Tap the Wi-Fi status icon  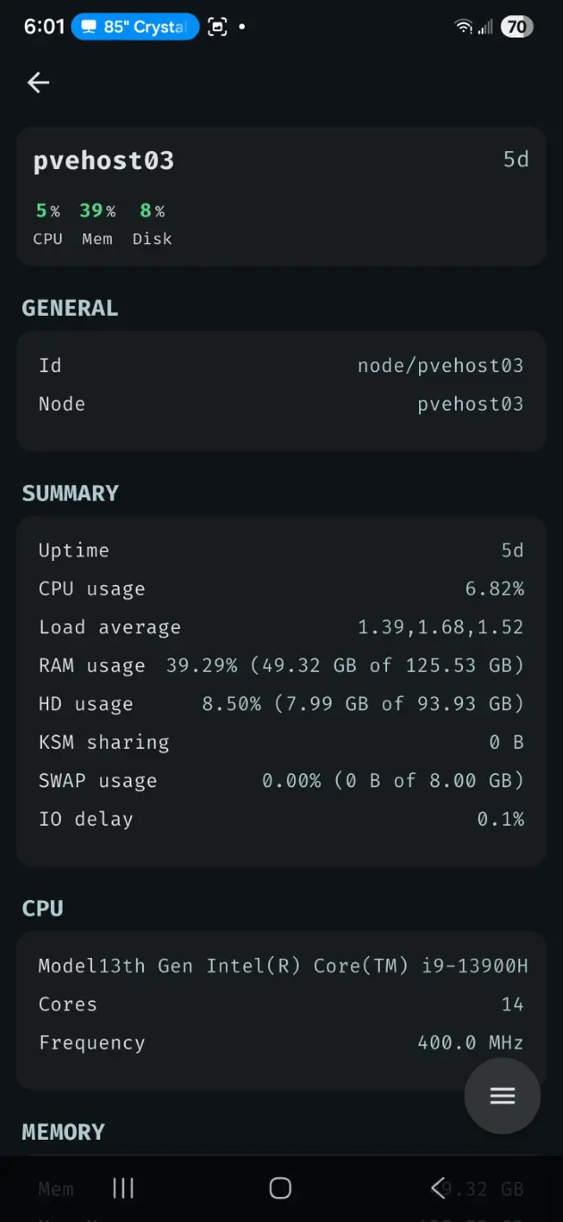[x=463, y=27]
